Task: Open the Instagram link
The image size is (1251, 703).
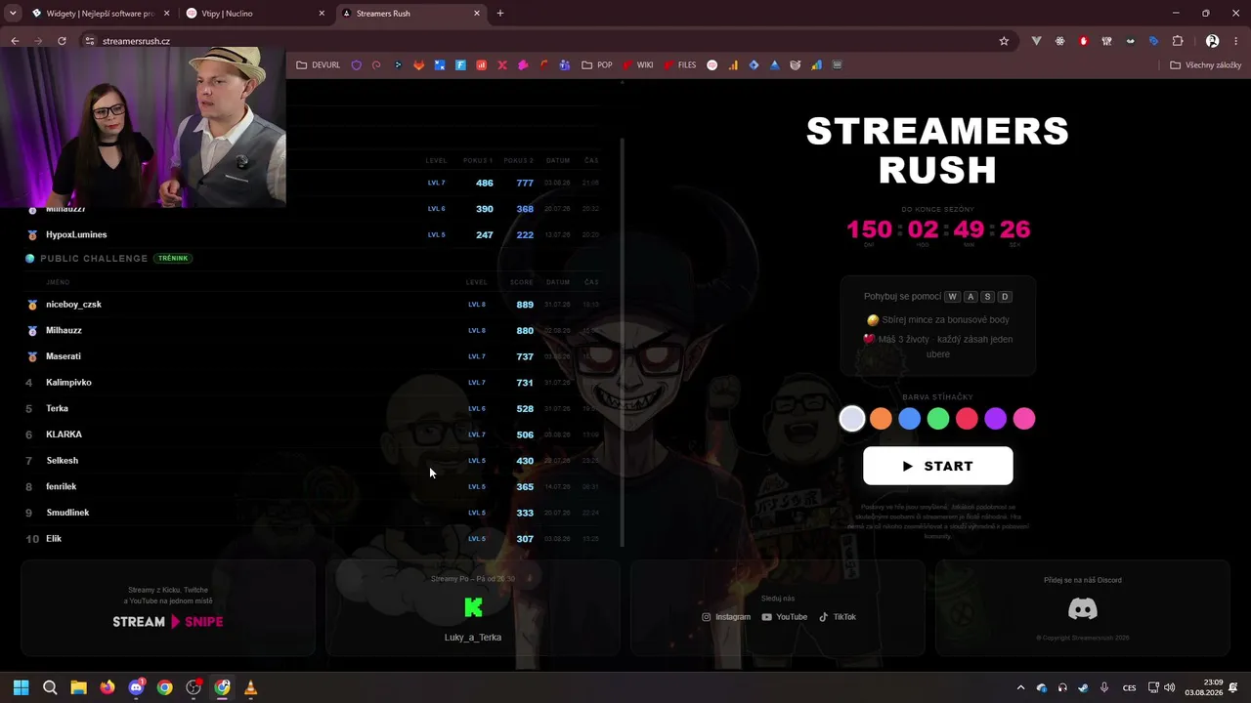Action: click(x=726, y=617)
